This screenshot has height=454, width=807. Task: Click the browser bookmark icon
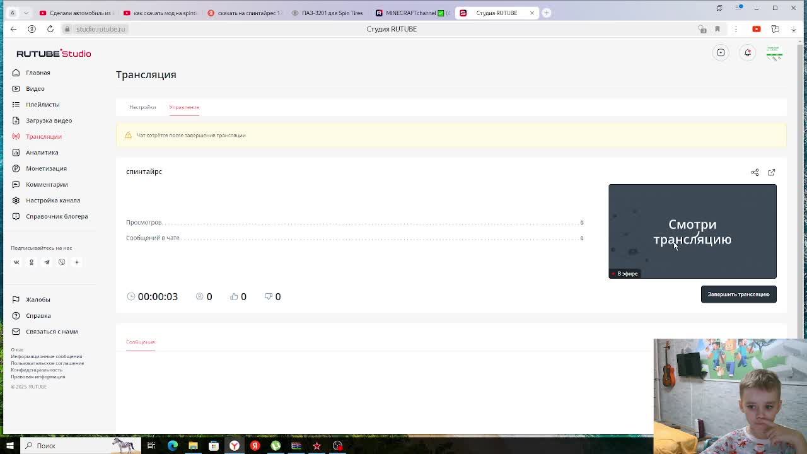(x=717, y=29)
